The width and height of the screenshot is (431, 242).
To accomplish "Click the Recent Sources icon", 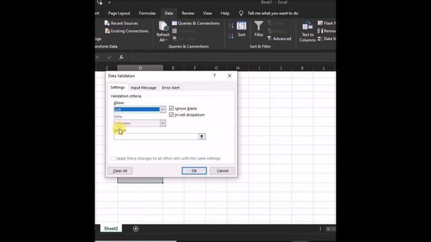I will coord(107,23).
